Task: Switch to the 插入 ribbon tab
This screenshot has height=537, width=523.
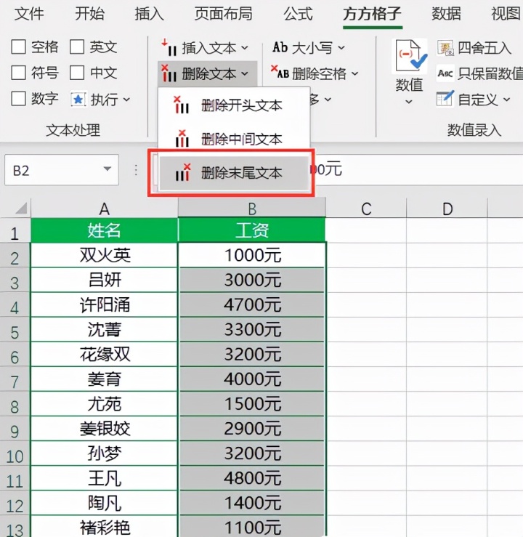Action: [149, 14]
